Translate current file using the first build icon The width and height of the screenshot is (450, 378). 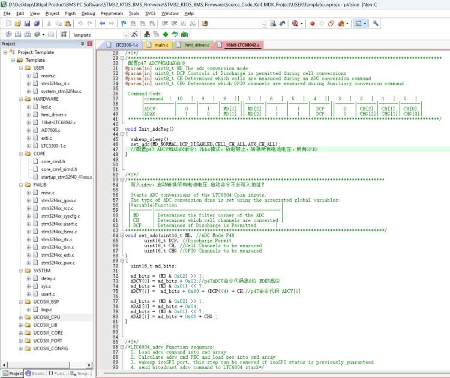8,34
